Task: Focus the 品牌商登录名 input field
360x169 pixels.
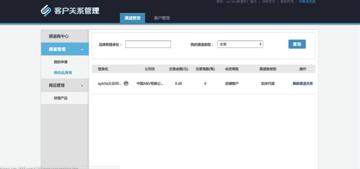Action: tap(148, 44)
